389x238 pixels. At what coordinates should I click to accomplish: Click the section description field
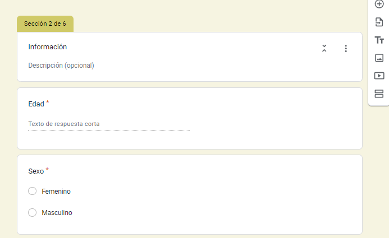point(61,66)
